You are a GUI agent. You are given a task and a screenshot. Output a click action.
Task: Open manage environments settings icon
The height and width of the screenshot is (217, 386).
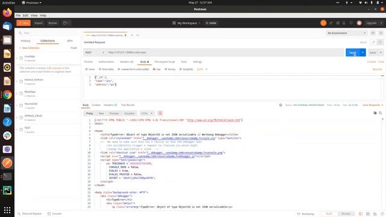point(381,33)
